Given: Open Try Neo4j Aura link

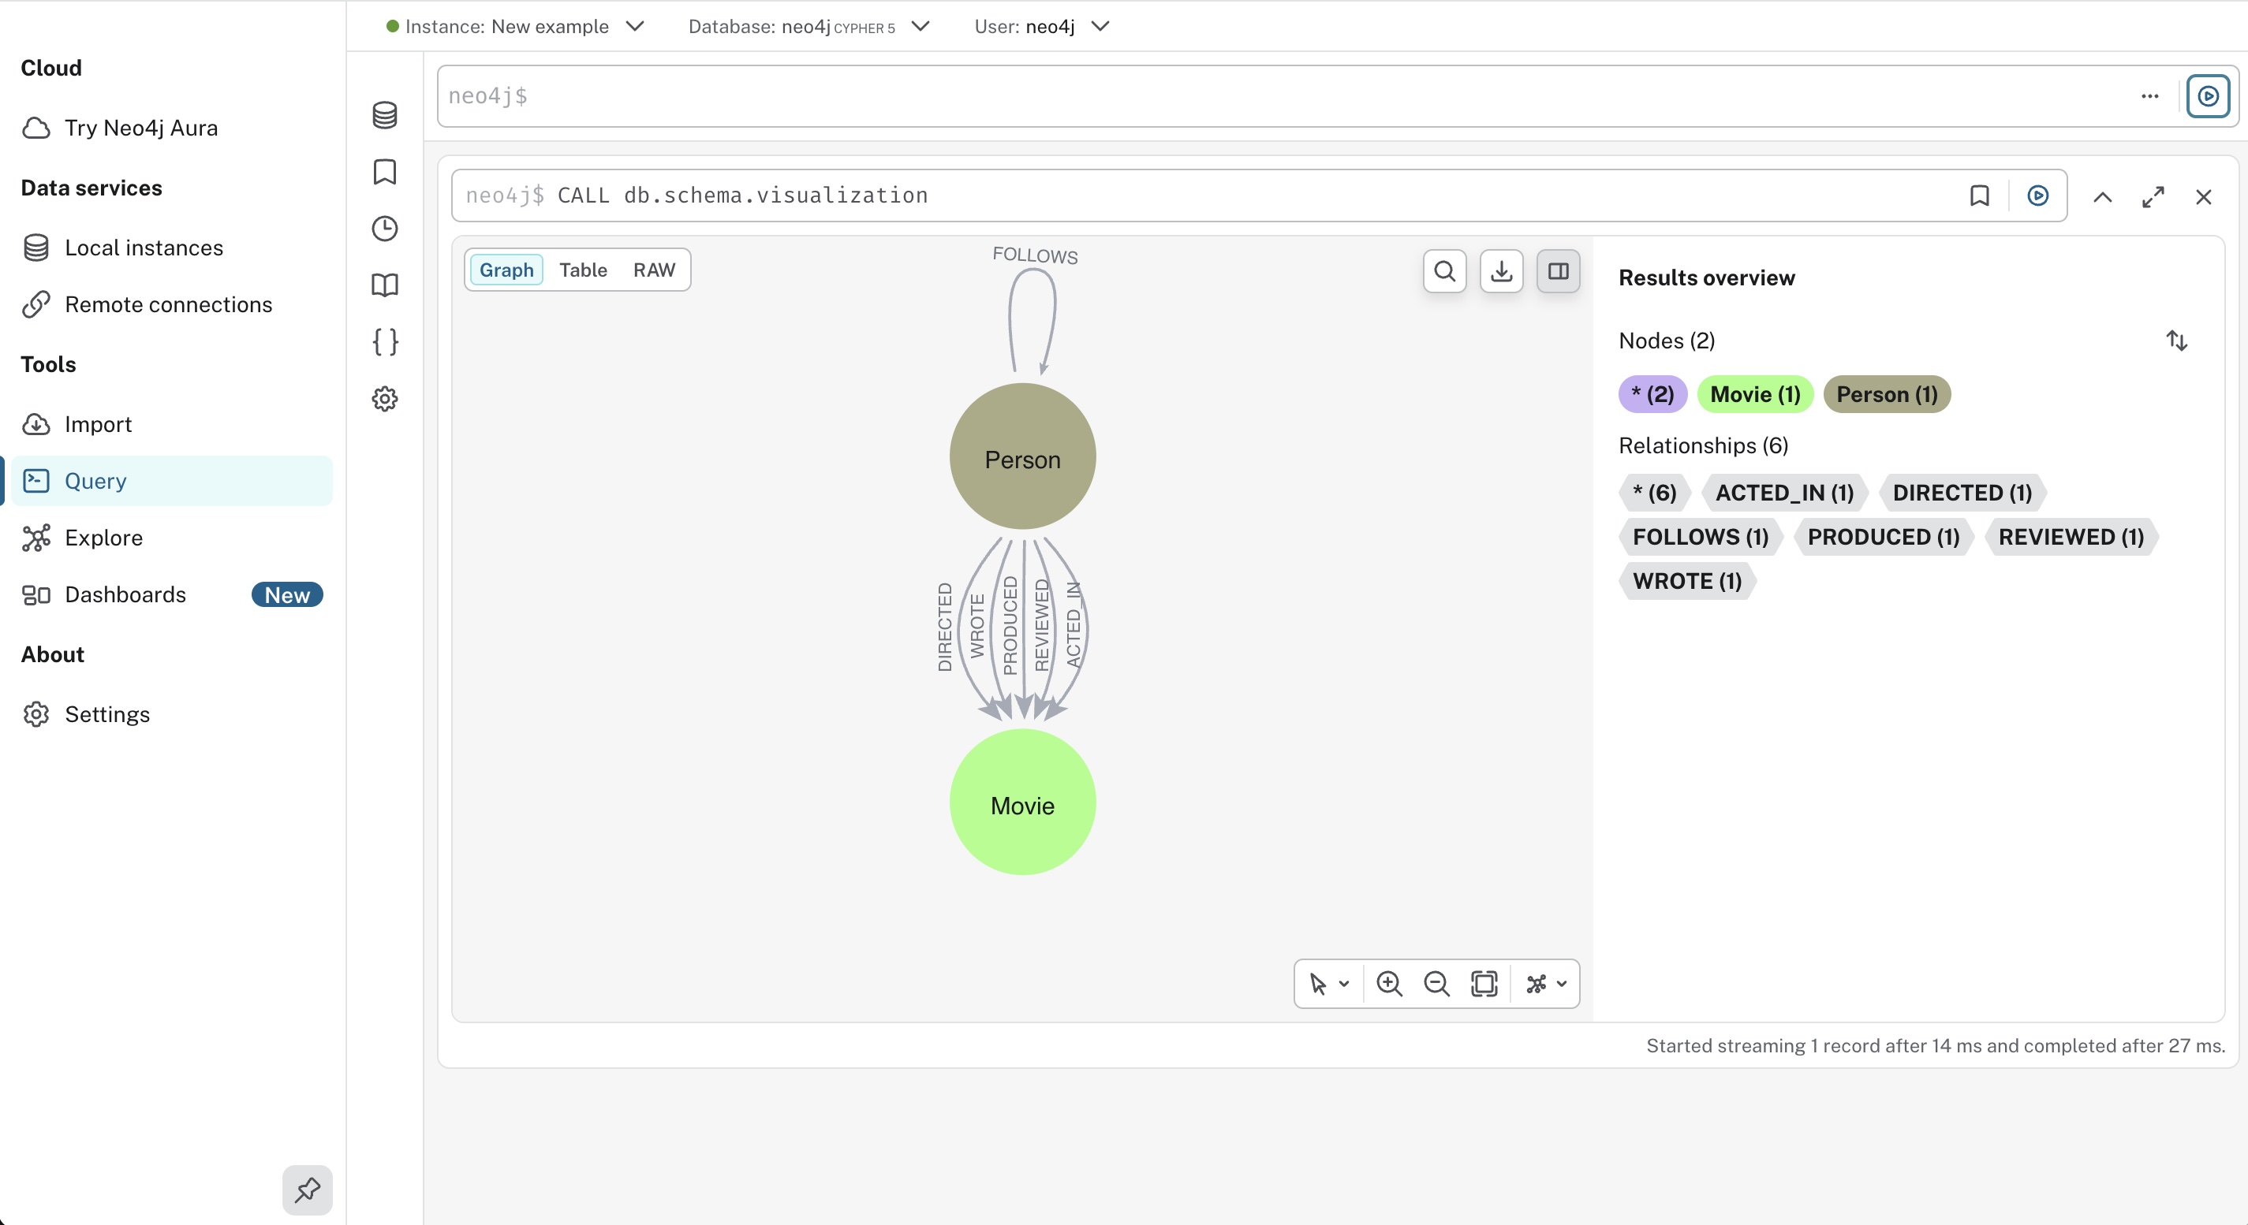Looking at the screenshot, I should [140, 128].
